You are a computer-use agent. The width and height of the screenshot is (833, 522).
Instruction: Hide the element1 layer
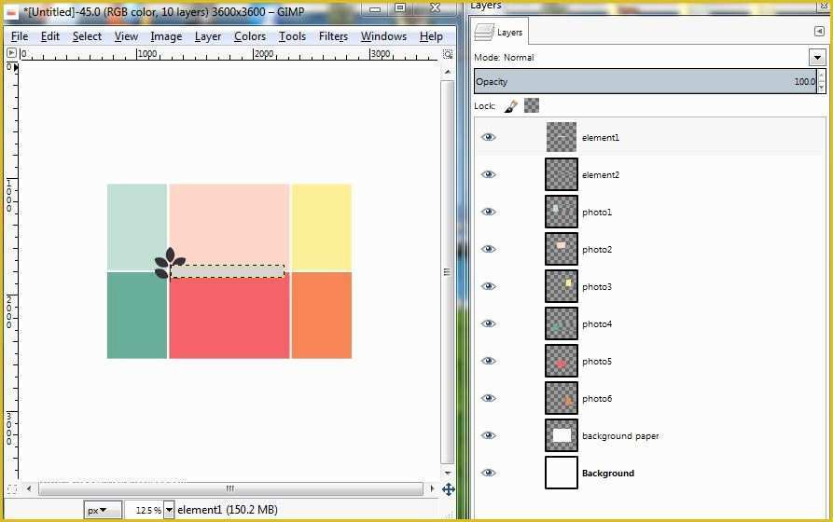click(488, 137)
